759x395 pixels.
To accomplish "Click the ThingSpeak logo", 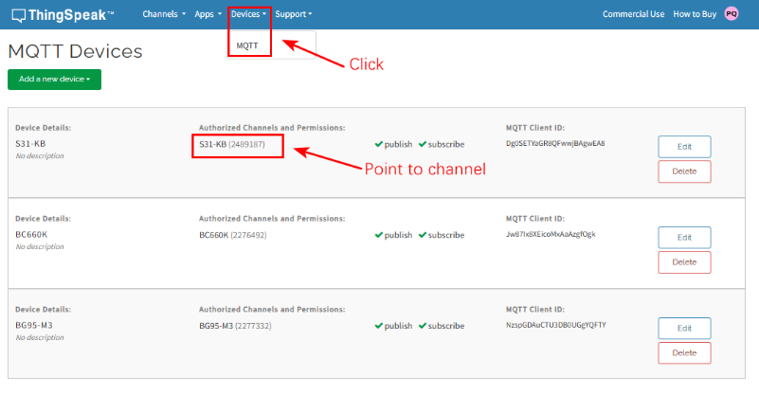I will coord(63,15).
